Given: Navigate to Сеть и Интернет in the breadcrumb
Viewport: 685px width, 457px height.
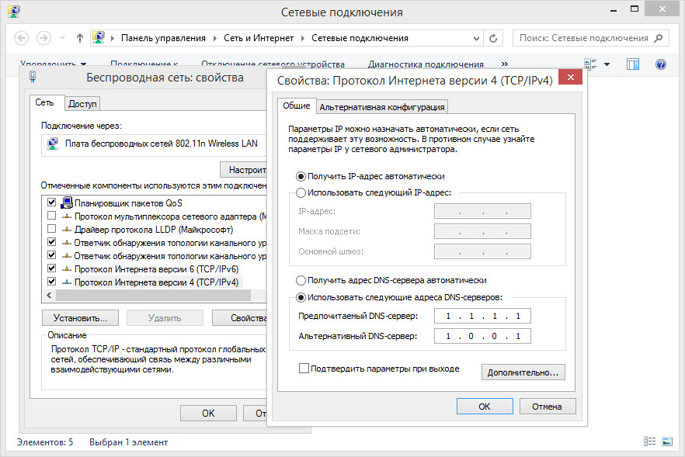Looking at the screenshot, I should 259,39.
